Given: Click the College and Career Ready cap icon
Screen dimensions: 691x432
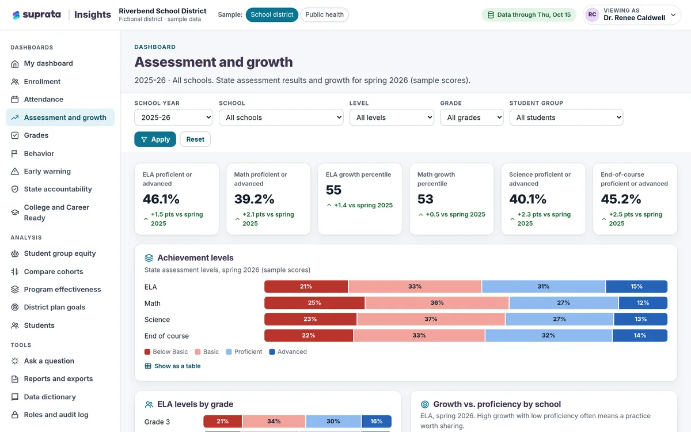Looking at the screenshot, I should click(x=15, y=213).
